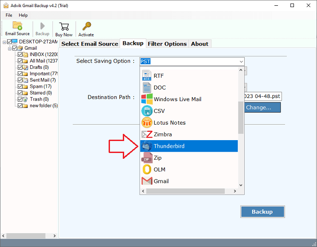Click the dropdown list scroll down arrow

click(x=241, y=185)
